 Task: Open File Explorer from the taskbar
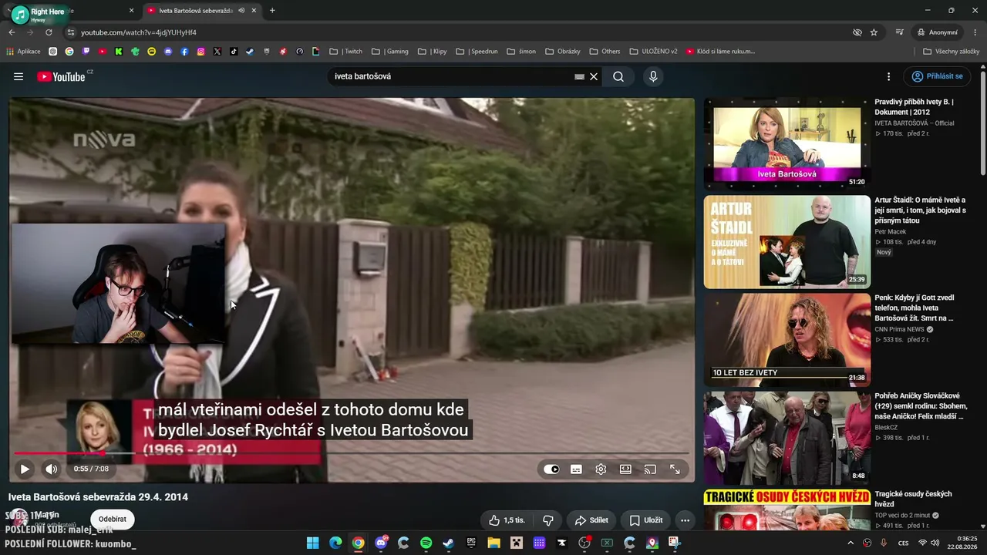(x=493, y=543)
